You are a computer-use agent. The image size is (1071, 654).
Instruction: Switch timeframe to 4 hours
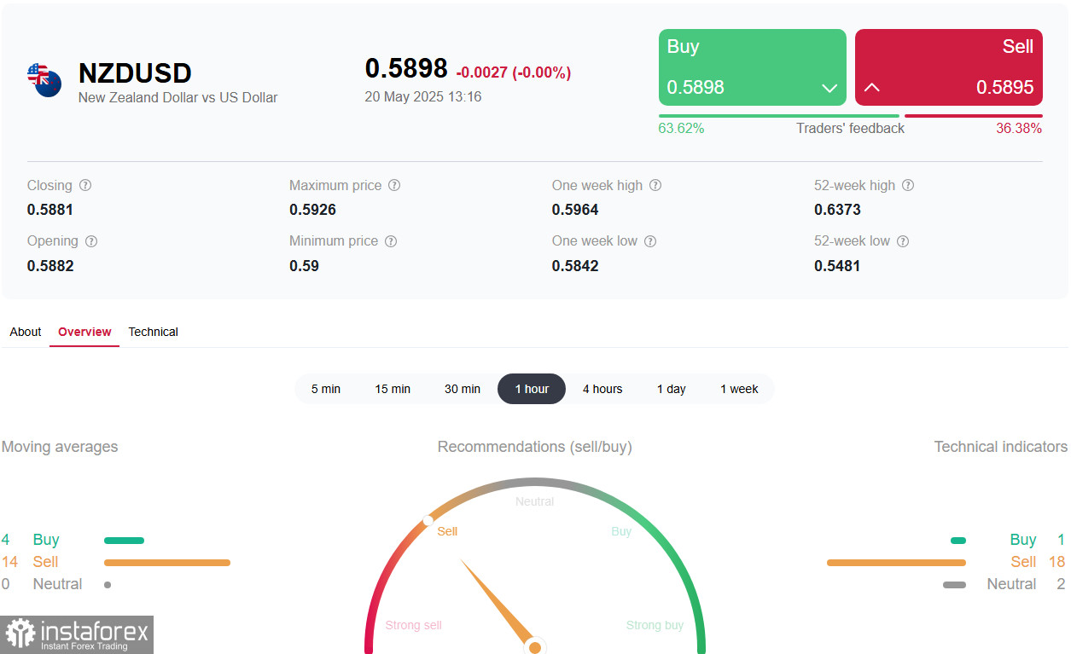click(x=602, y=389)
